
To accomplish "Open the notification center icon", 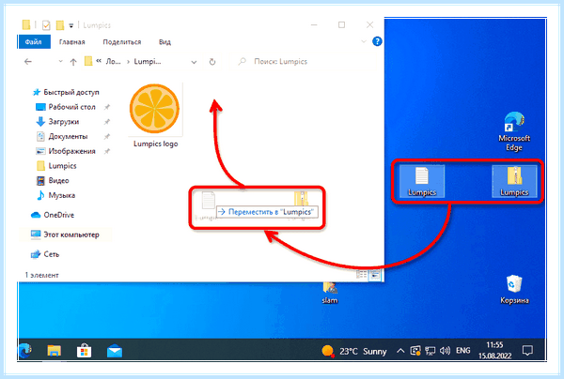I will [527, 350].
